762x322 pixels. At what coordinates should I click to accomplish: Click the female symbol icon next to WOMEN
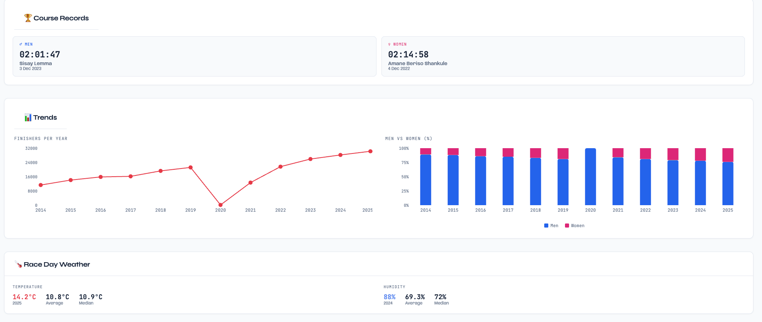click(x=389, y=44)
